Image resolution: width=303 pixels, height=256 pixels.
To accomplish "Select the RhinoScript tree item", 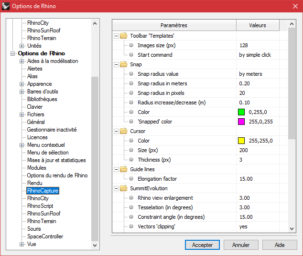I will coord(40,206).
